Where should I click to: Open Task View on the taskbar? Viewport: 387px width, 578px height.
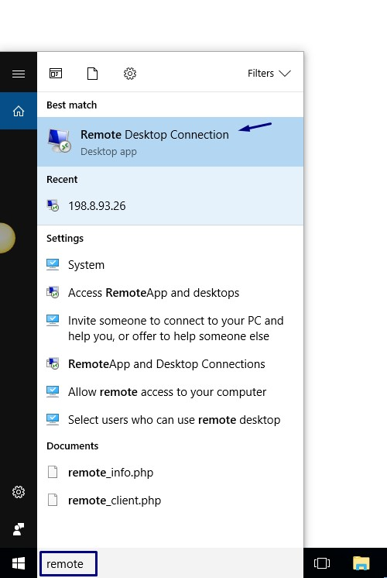point(322,563)
